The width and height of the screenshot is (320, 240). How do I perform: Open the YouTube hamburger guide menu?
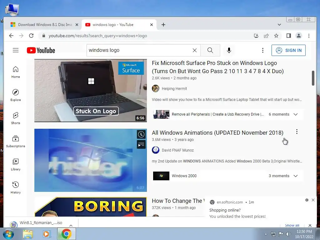(x=16, y=50)
